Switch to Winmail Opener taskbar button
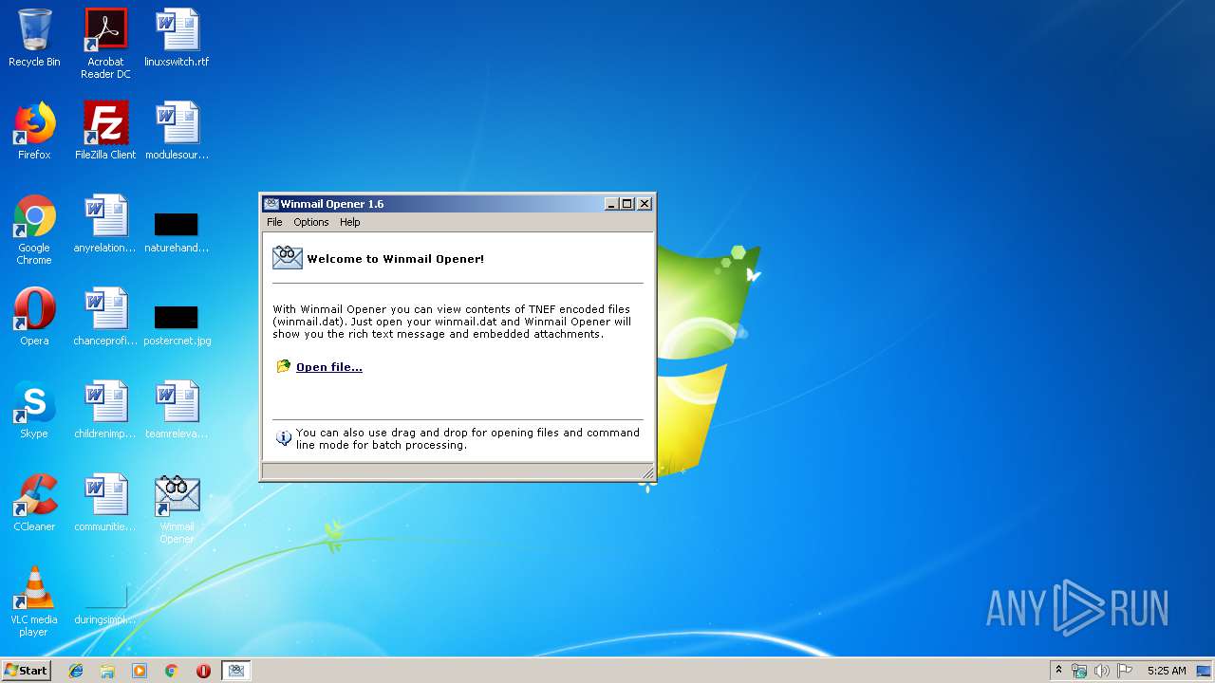Screen dimensions: 1215x683 pyautogui.click(x=236, y=671)
